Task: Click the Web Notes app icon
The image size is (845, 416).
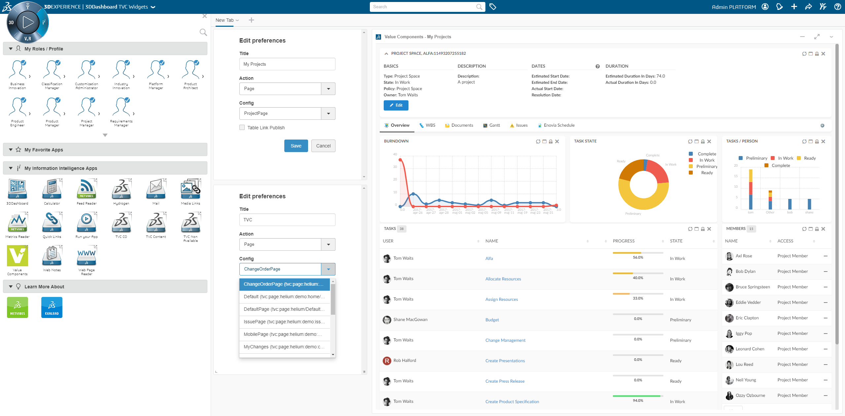Action: coord(52,256)
